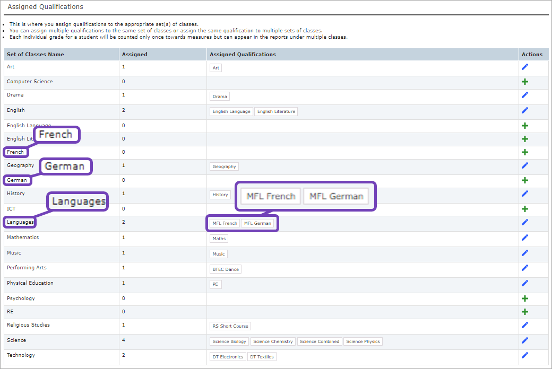Click the DT Textiles qualification tag
This screenshot has width=552, height=369.
[262, 357]
